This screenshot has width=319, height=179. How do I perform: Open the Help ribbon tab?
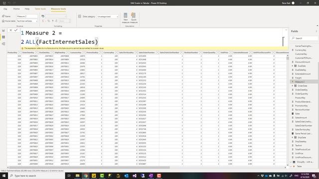tap(27, 9)
